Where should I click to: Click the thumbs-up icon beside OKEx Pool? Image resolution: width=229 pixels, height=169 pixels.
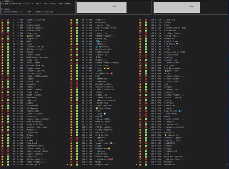pos(71,23)
